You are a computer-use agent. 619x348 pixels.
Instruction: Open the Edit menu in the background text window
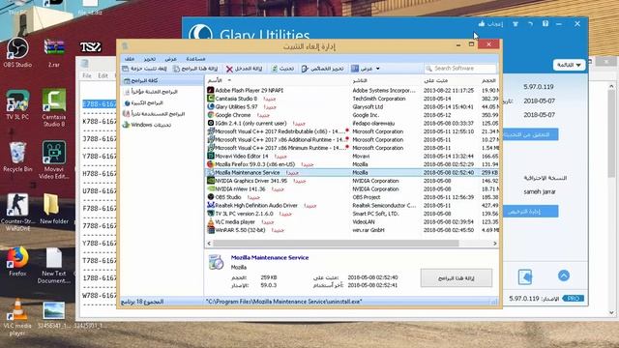(x=103, y=75)
